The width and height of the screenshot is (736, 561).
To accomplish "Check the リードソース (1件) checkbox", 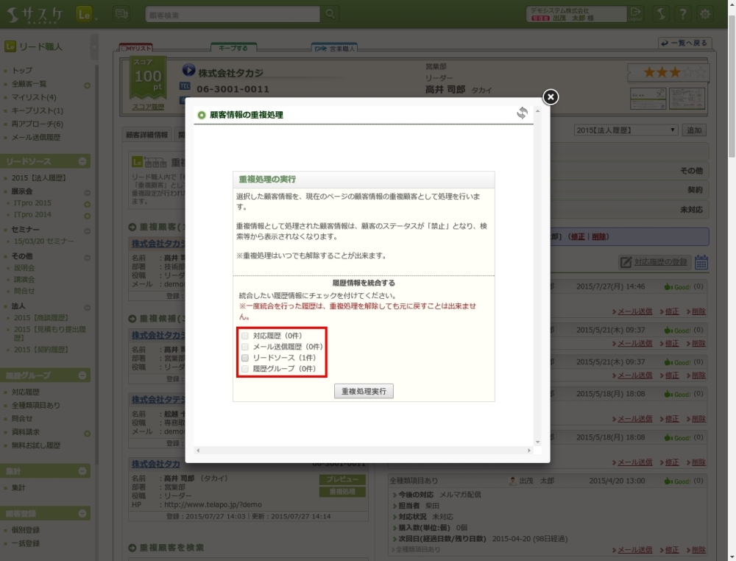I will pos(245,357).
